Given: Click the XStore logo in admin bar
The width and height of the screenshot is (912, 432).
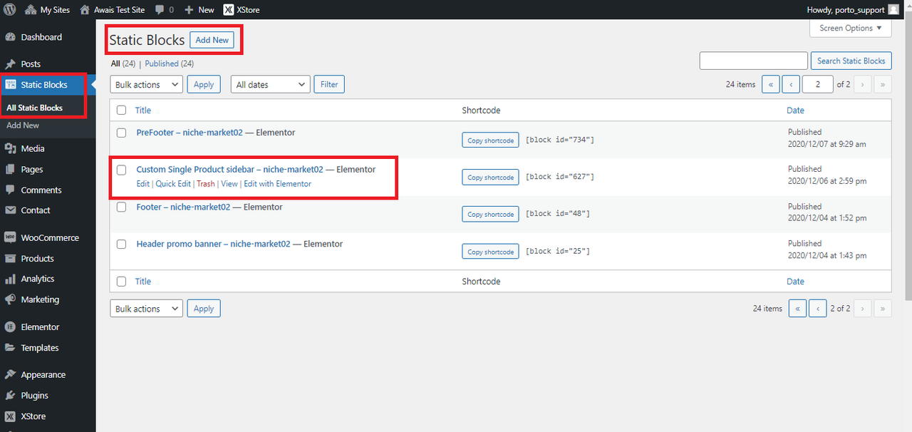Looking at the screenshot, I should [x=228, y=10].
